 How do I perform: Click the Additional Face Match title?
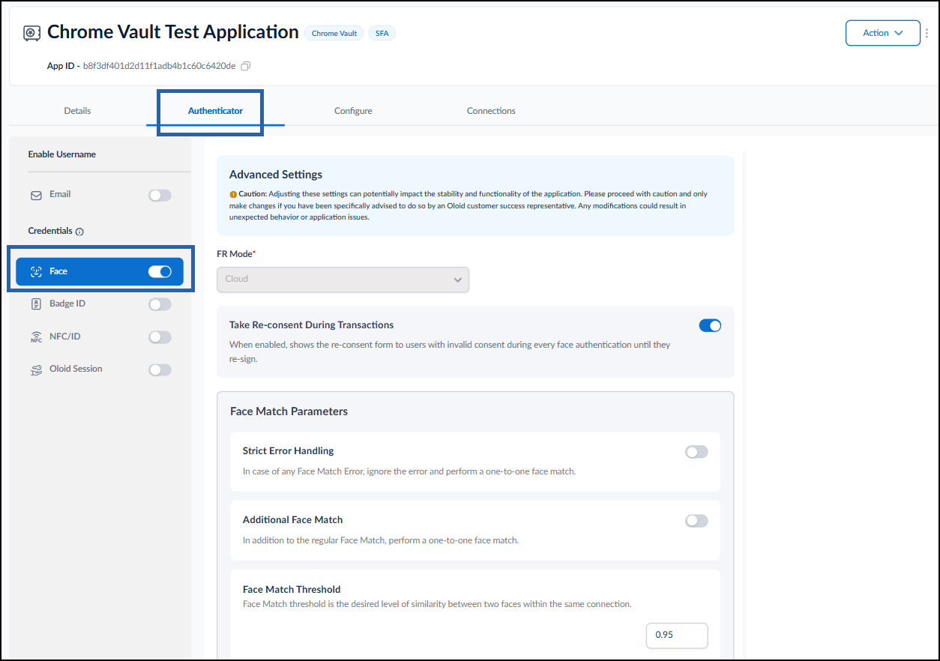pos(293,520)
